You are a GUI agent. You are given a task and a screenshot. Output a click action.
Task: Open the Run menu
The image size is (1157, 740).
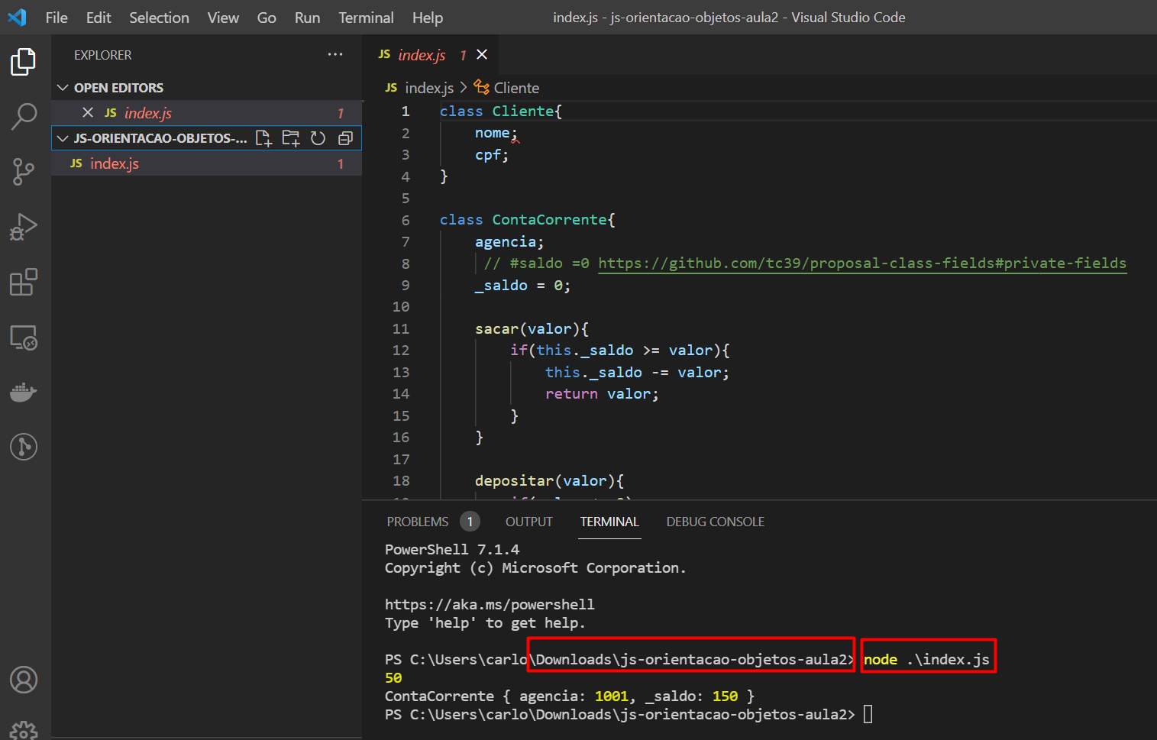(x=308, y=18)
